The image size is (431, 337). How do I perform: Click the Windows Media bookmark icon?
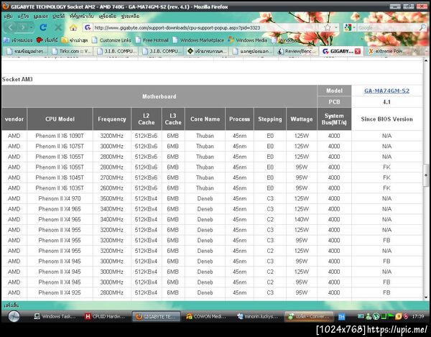tap(231, 40)
